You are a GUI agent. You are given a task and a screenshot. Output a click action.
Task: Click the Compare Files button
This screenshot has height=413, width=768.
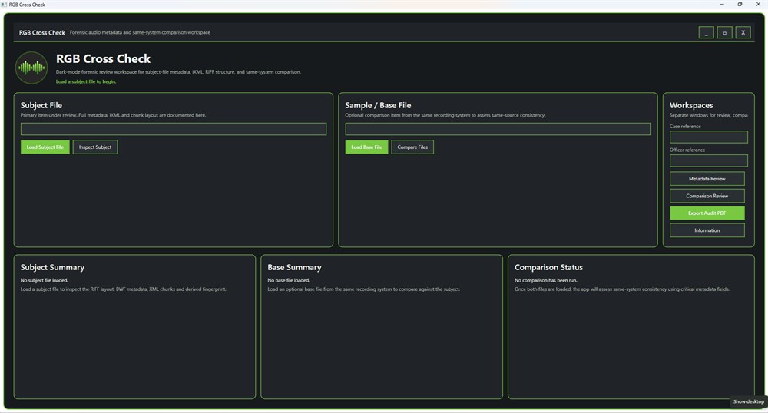pyautogui.click(x=412, y=147)
